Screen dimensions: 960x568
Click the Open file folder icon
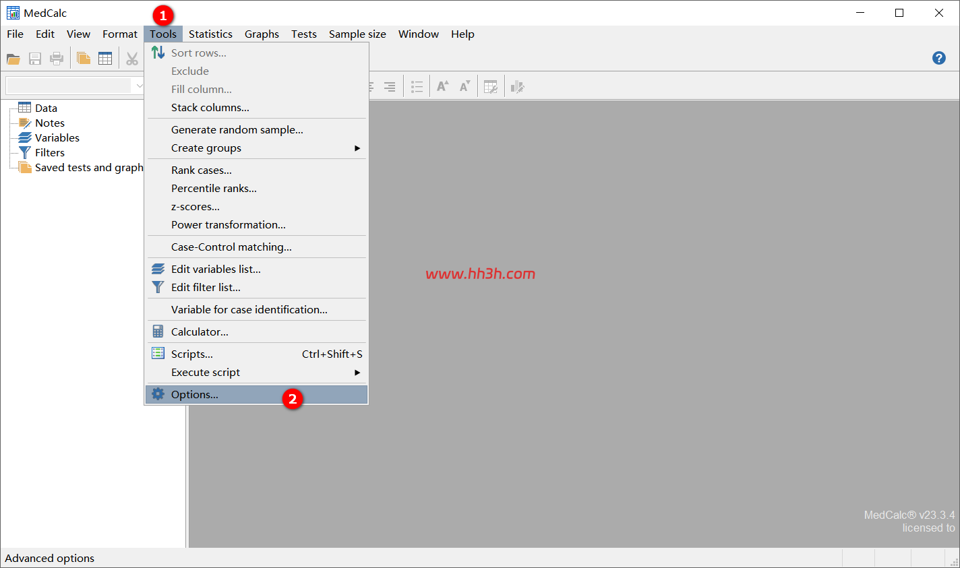(x=13, y=59)
